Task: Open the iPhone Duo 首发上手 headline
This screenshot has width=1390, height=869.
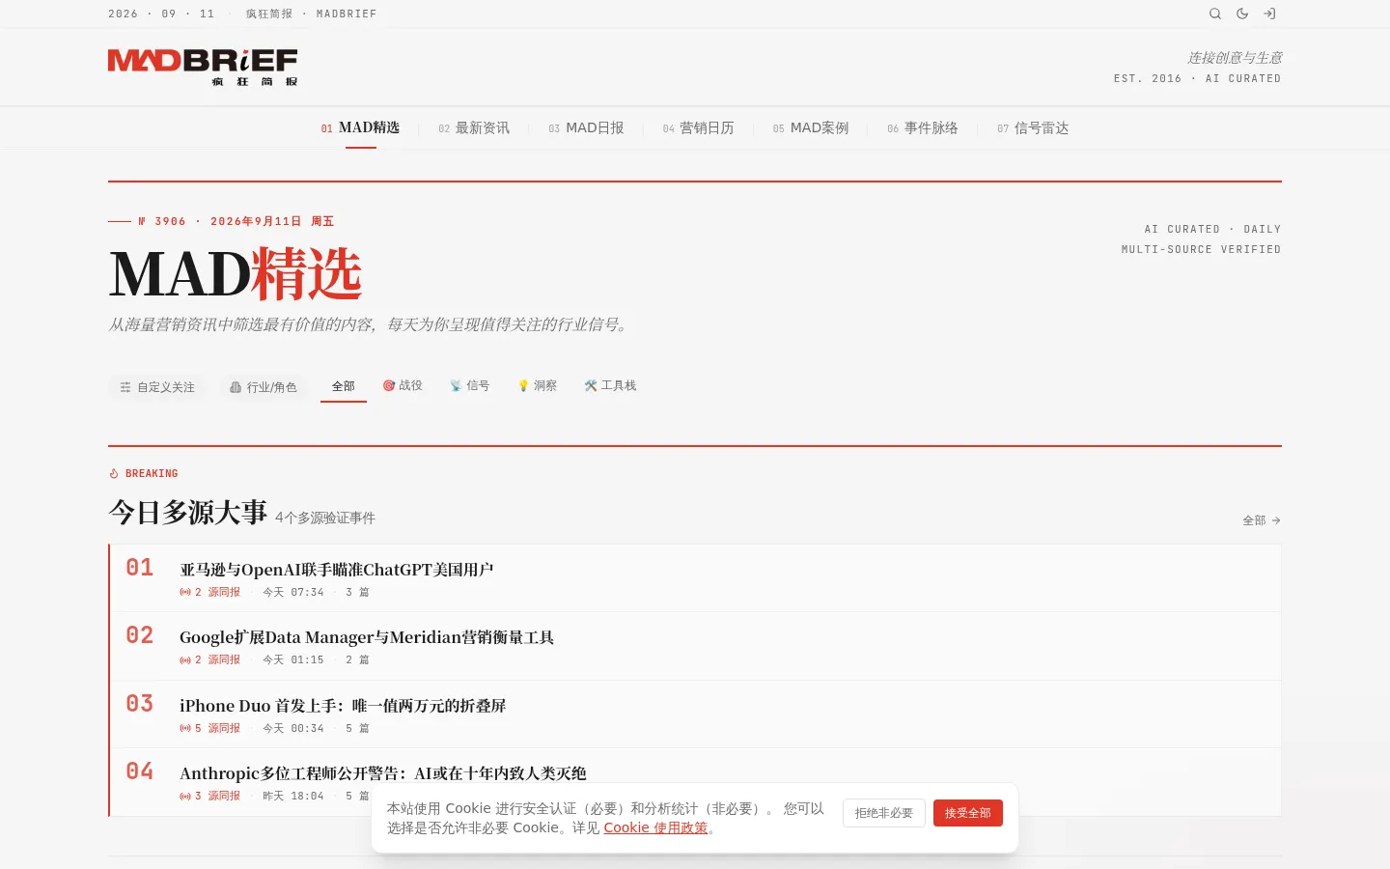Action: (x=343, y=706)
